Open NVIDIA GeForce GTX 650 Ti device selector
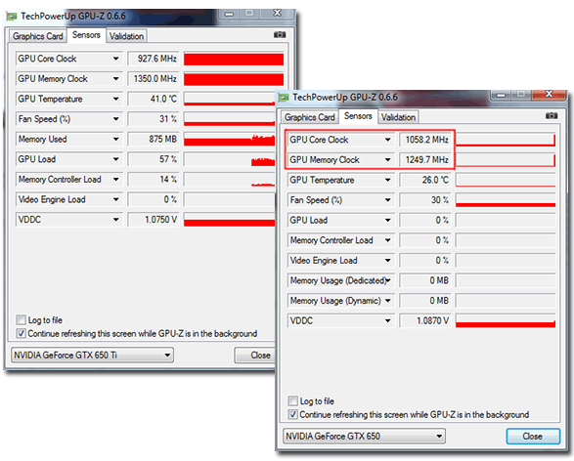This screenshot has height=461, width=574. 92,355
